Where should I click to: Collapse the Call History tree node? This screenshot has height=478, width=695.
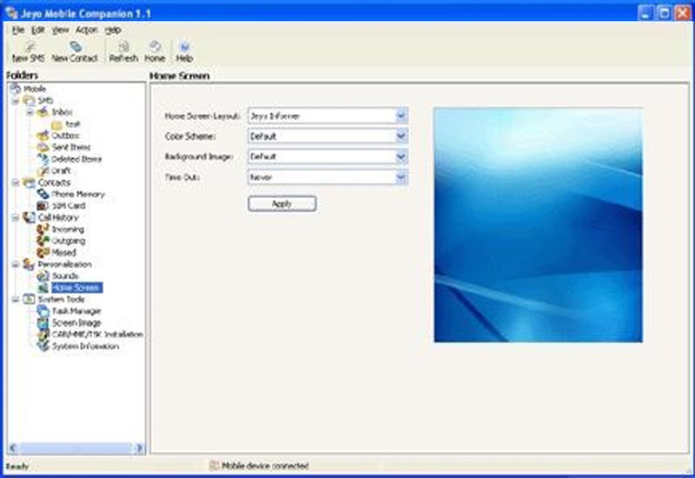click(16, 217)
